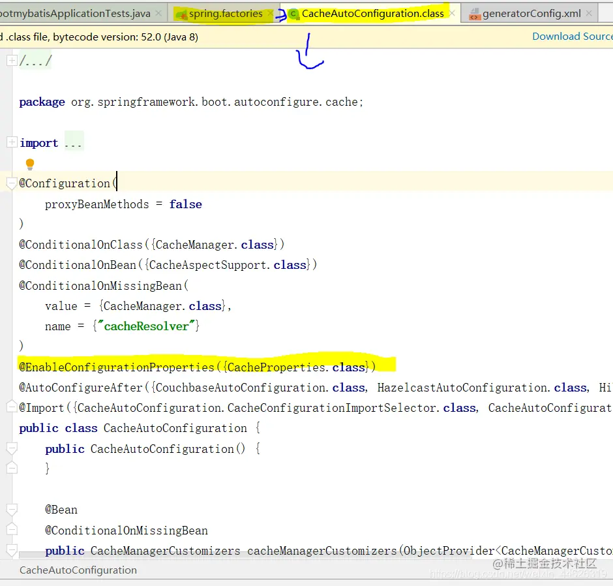This screenshot has width=613, height=586.
Task: Click '@EnableConfigurationProperties' annotation
Action: [117, 367]
